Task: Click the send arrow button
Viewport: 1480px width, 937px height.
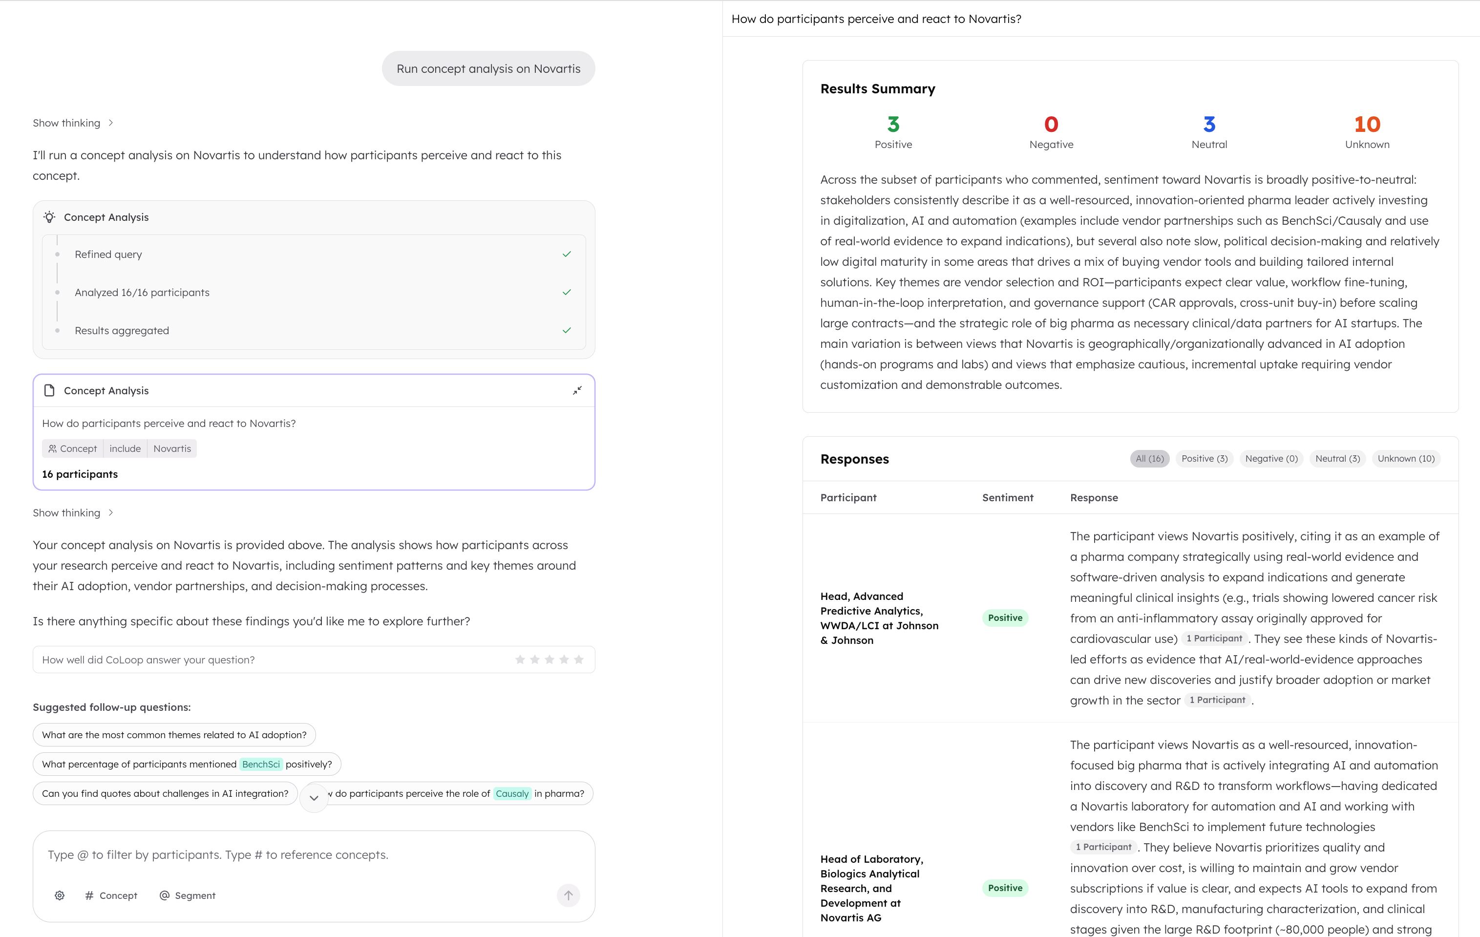Action: 568,895
